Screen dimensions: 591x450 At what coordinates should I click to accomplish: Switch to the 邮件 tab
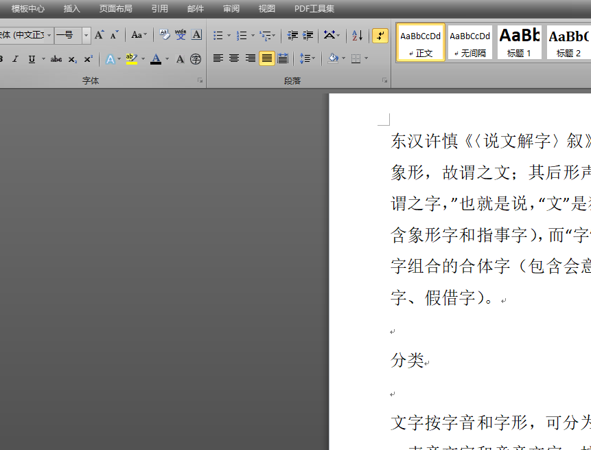pos(195,9)
